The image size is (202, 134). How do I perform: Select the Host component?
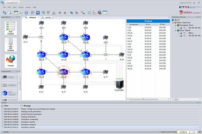pyautogui.click(x=9, y=77)
